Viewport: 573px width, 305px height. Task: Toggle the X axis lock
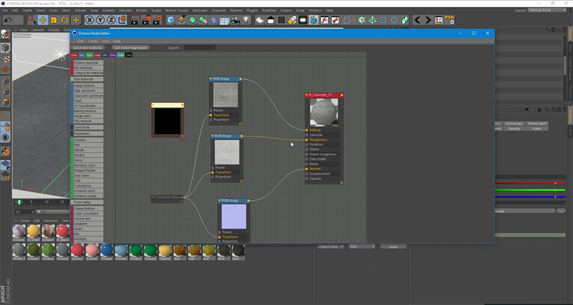pos(89,20)
